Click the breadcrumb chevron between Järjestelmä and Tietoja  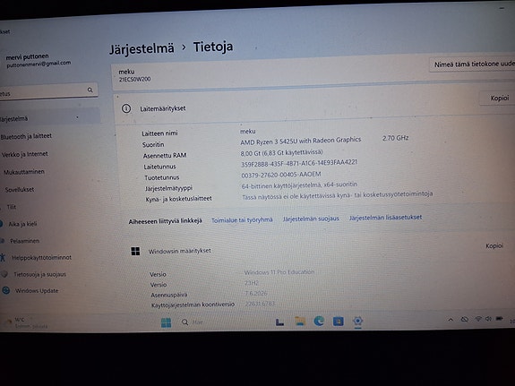click(184, 47)
